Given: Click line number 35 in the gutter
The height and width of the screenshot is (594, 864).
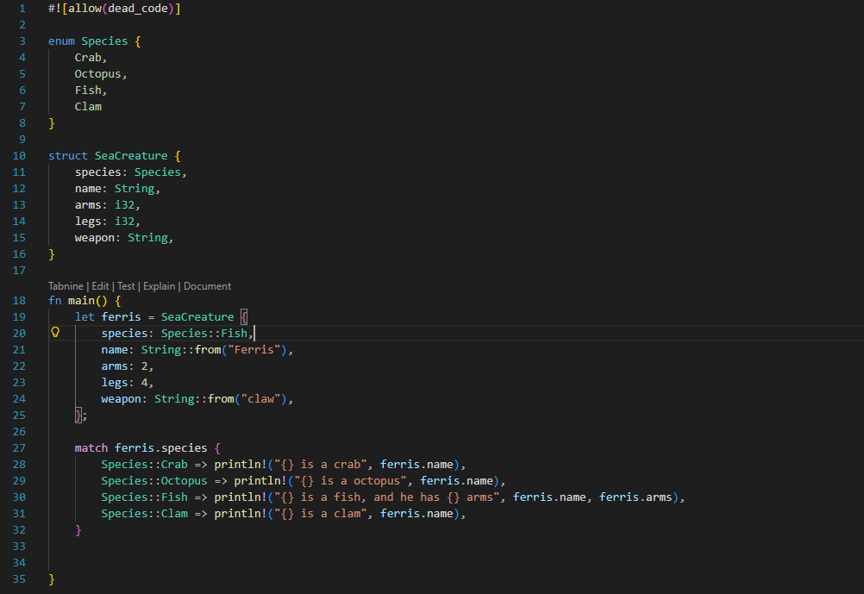Looking at the screenshot, I should click(x=19, y=579).
